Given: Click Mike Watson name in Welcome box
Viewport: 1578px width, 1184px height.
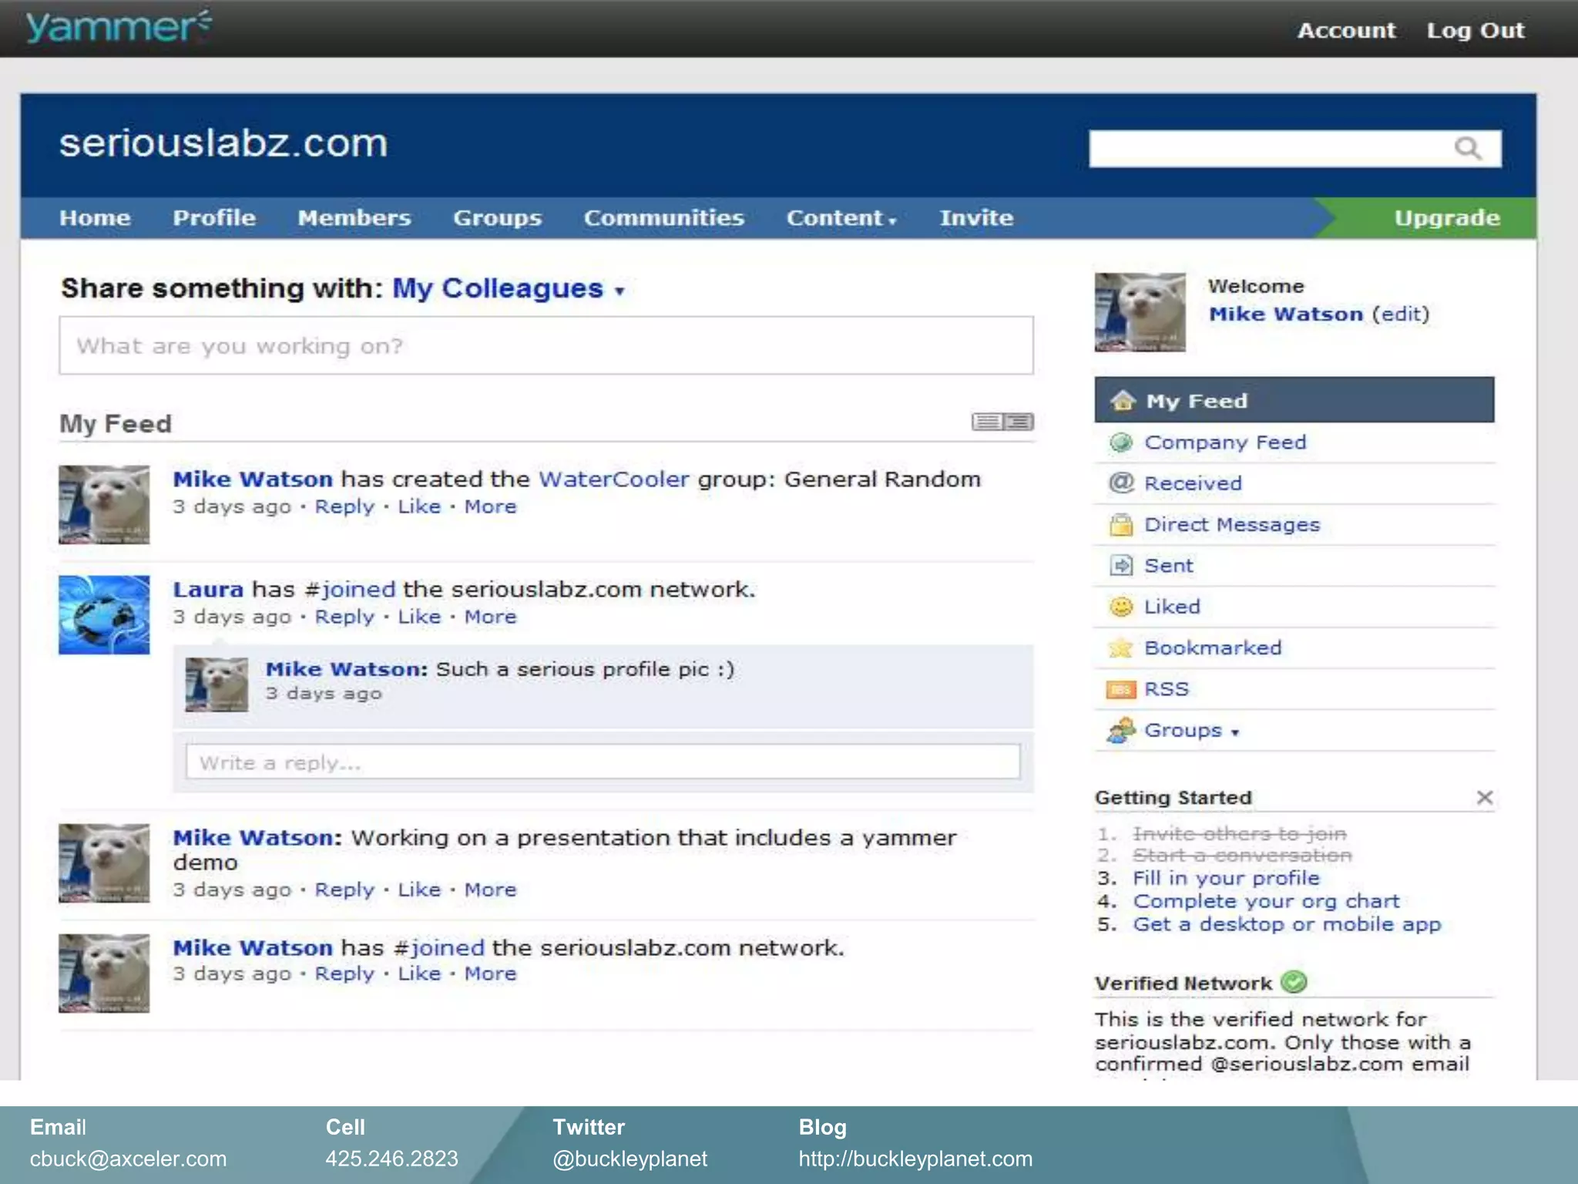Looking at the screenshot, I should pyautogui.click(x=1286, y=314).
